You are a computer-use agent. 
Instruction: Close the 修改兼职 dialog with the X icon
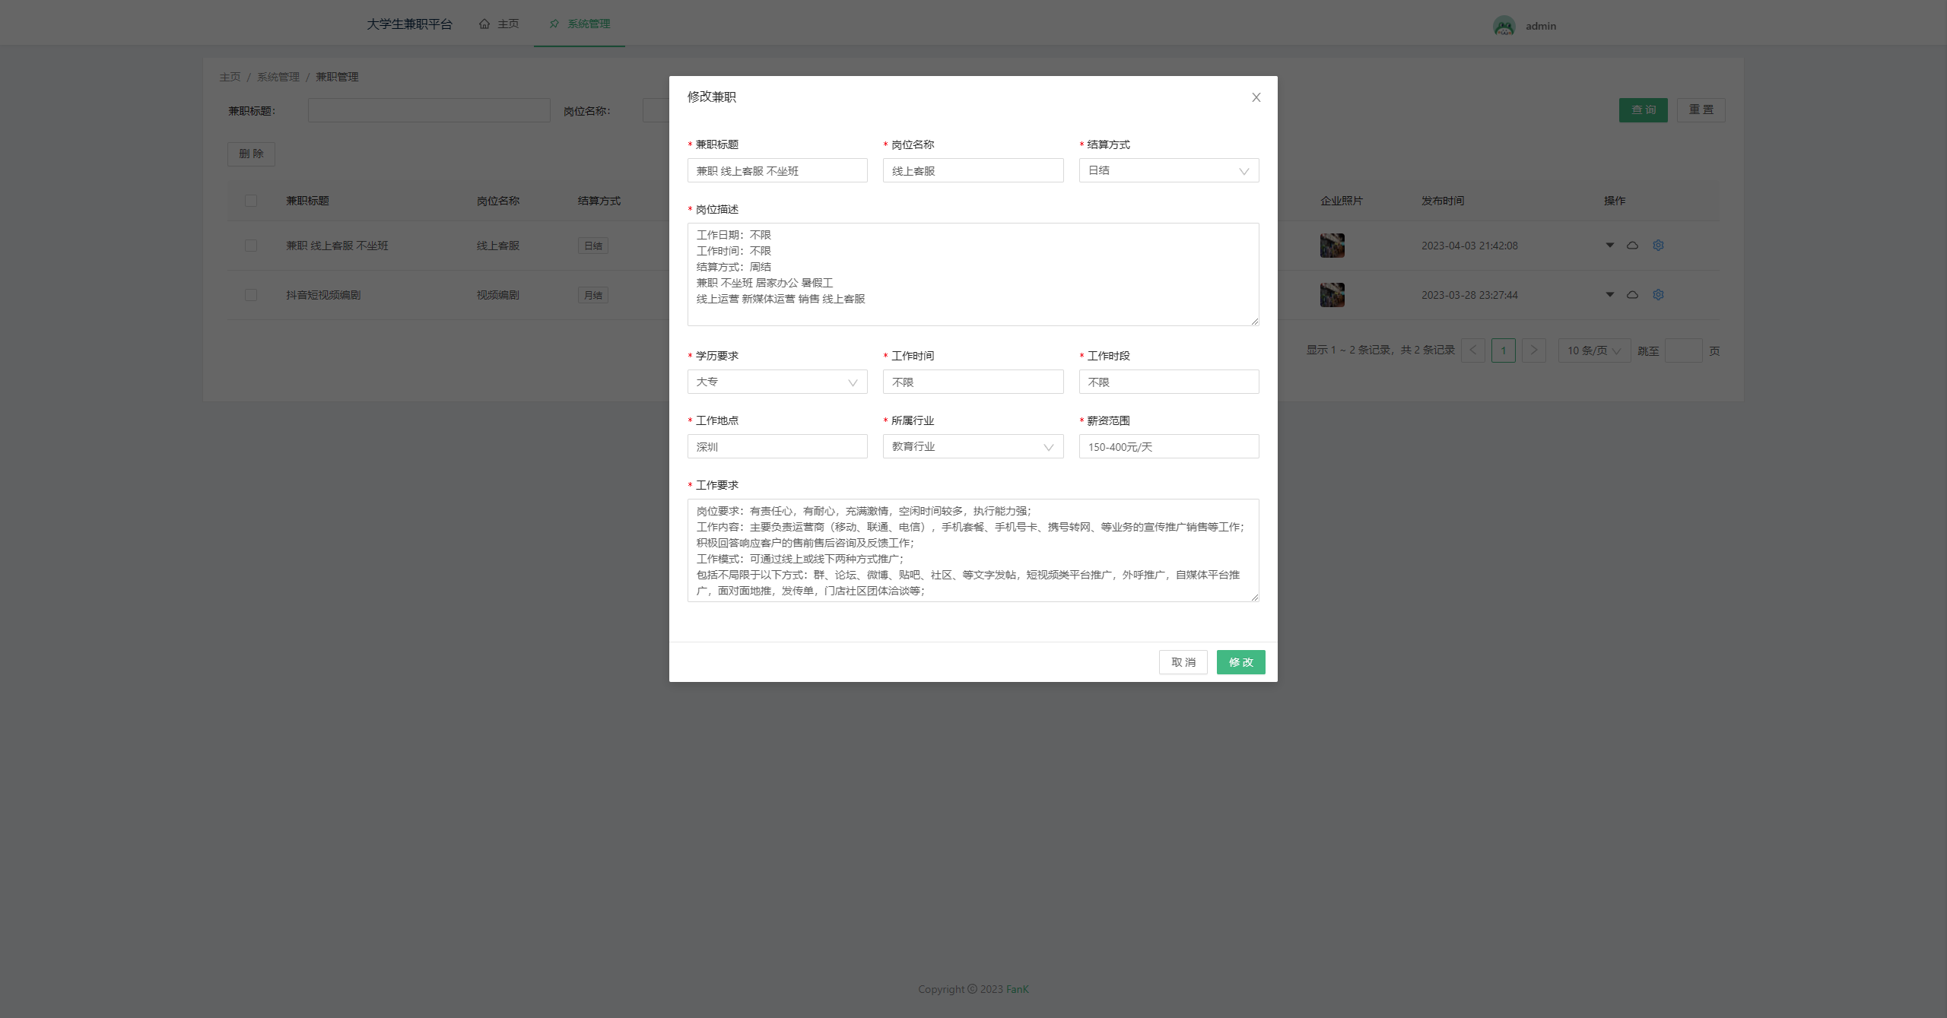pos(1256,97)
